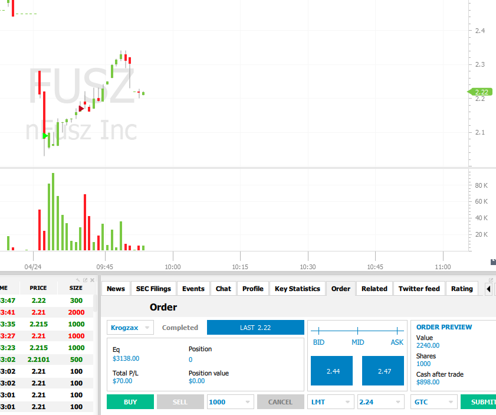The width and height of the screenshot is (496, 415).
Task: Select the trade row with size 2000
Action: (47, 312)
